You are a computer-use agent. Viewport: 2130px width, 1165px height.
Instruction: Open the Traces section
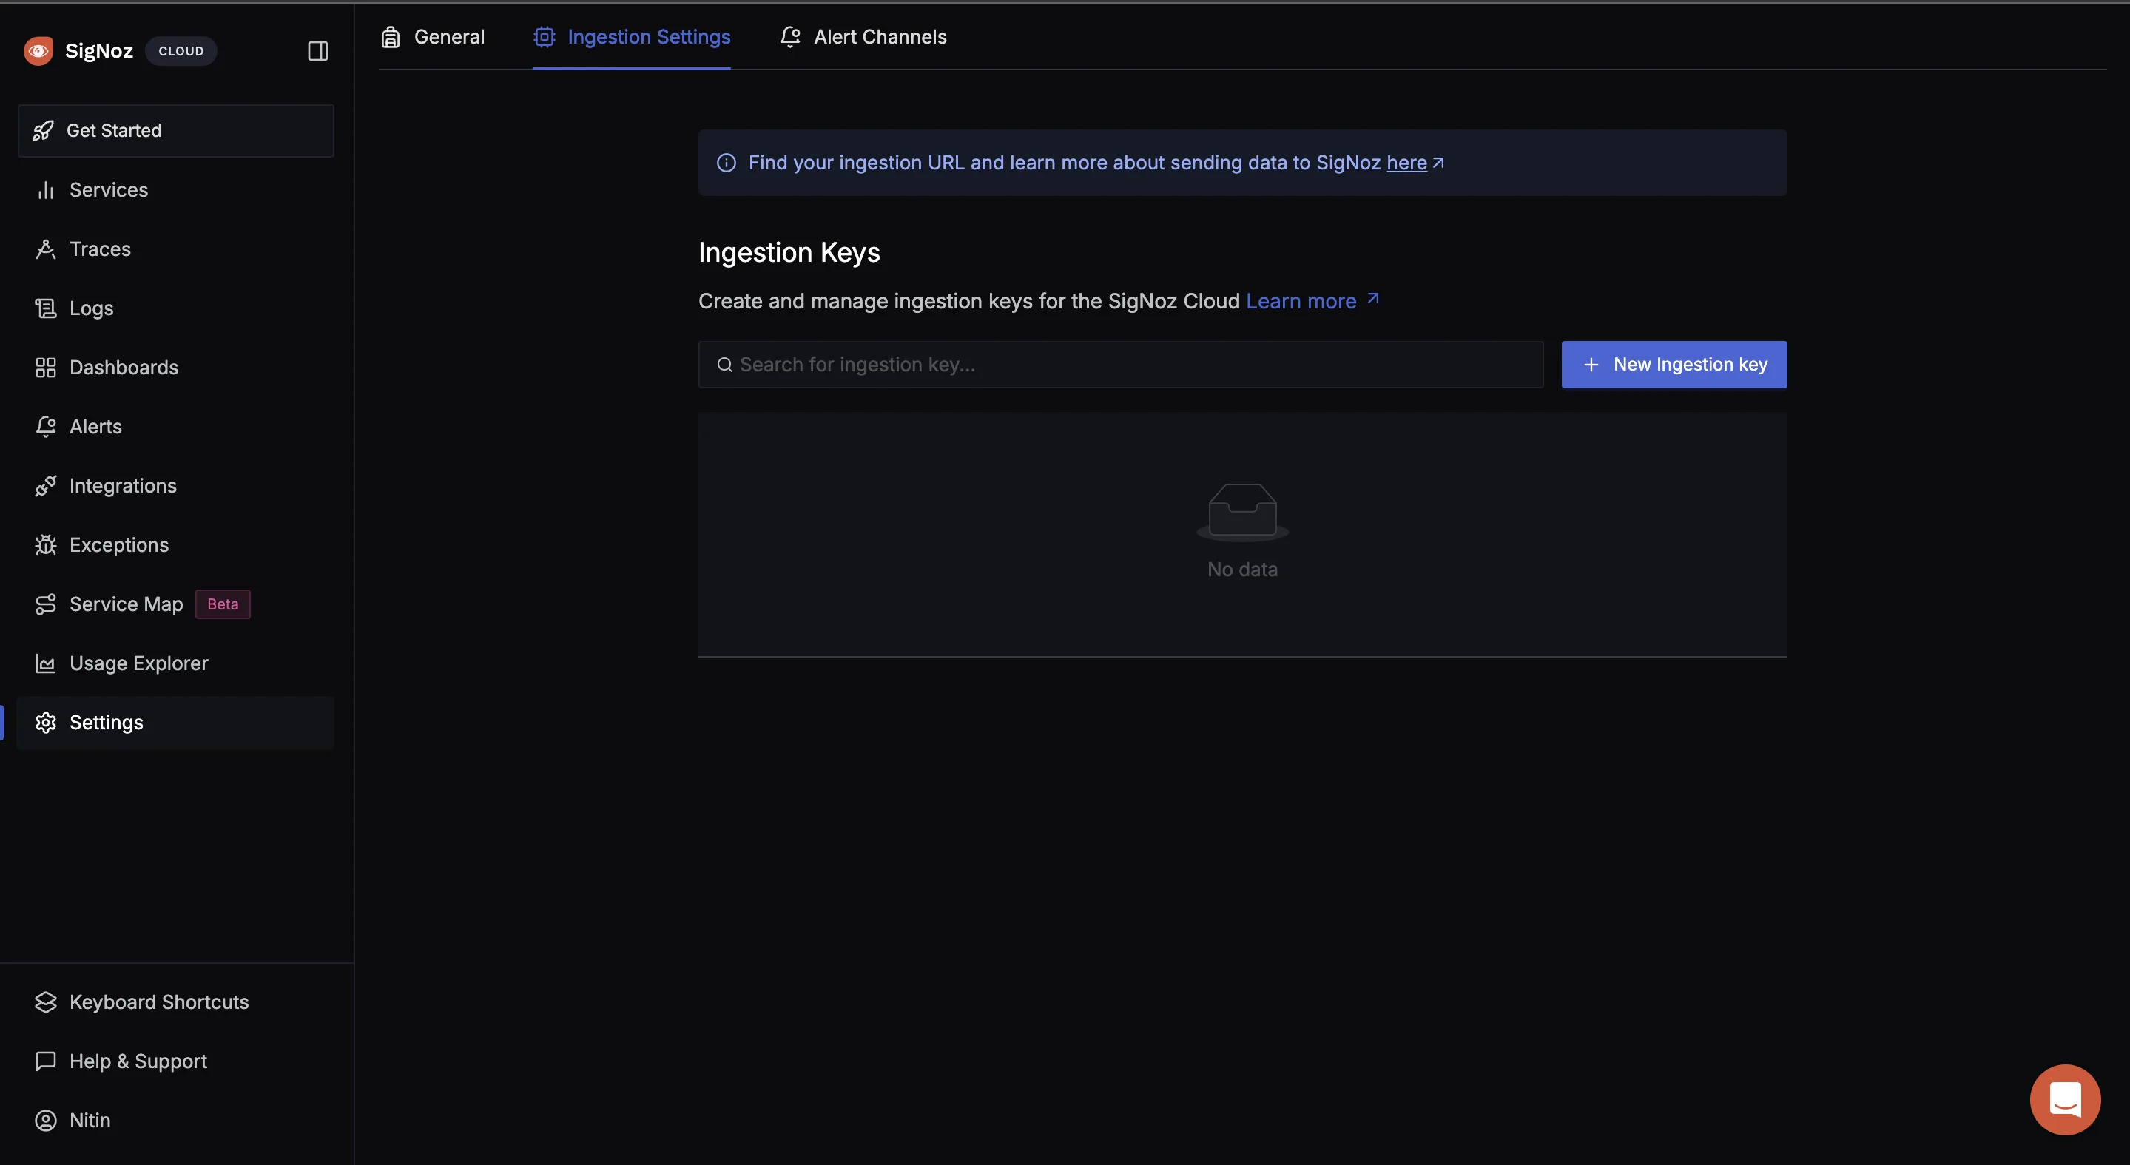click(176, 249)
